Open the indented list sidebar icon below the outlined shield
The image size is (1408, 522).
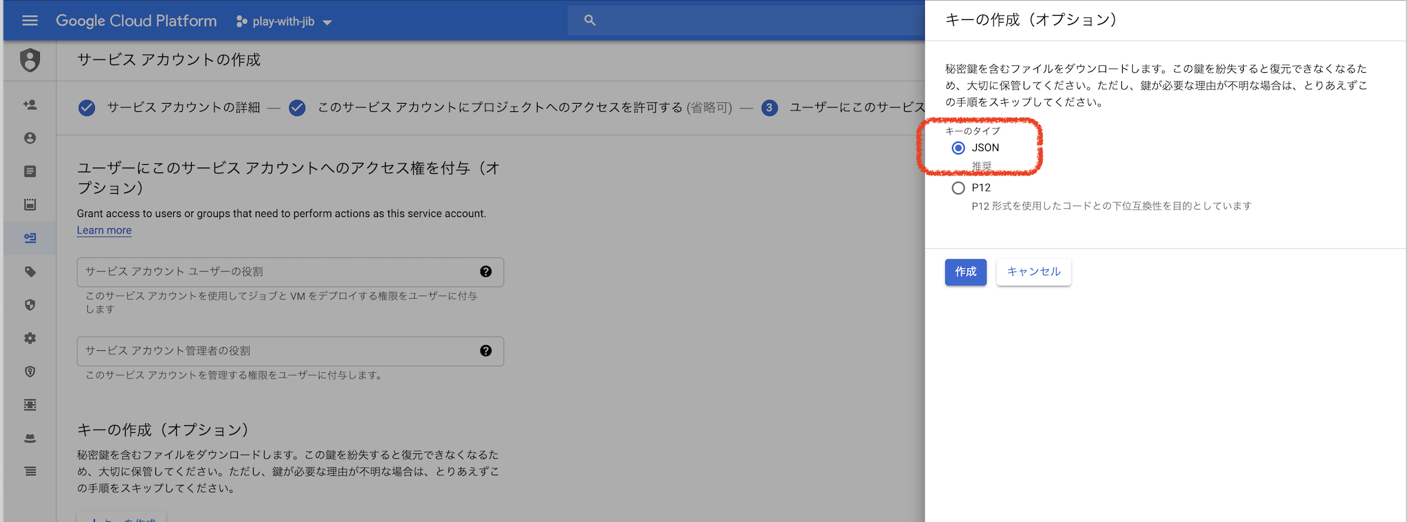(x=30, y=405)
